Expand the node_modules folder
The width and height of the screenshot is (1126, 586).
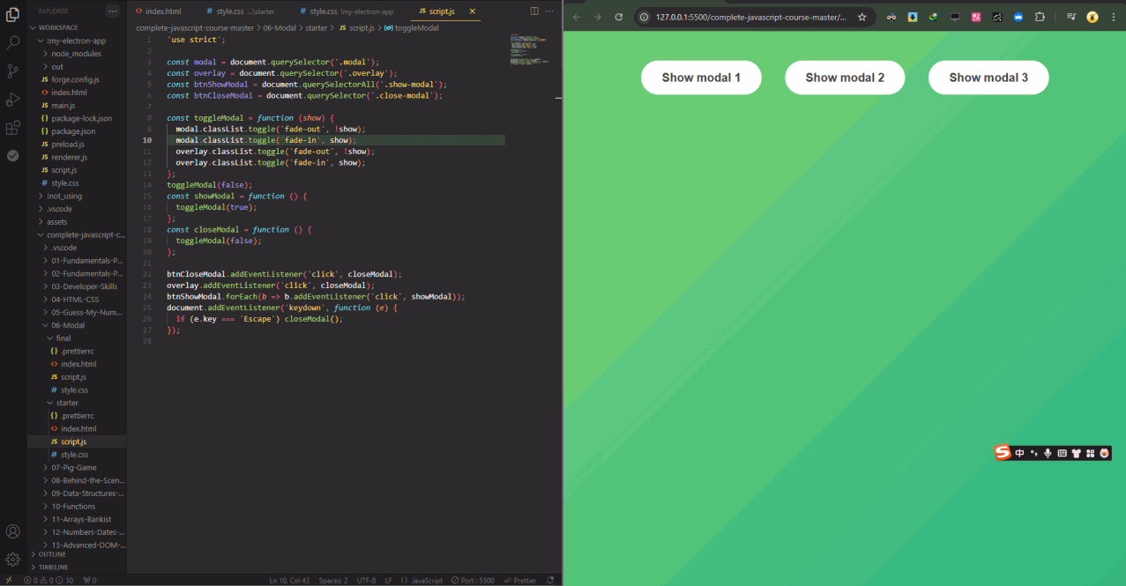(x=75, y=54)
